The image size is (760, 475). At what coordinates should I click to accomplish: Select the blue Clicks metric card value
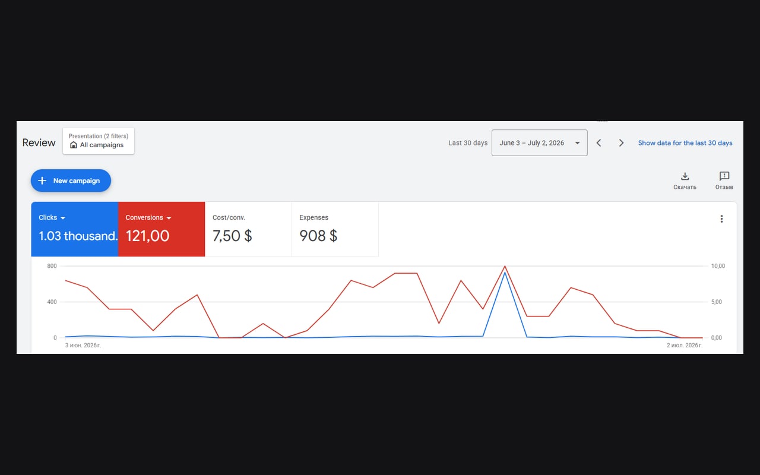(x=78, y=236)
